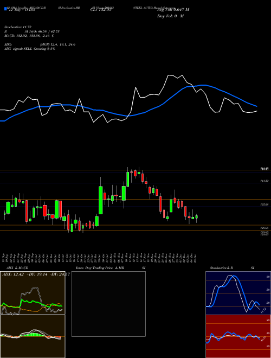Image resolution: width=271 pixels, height=358 pixels.
Task: Click the 'ADX signal: SELL Growing @ 5%' text
Action: (30, 49)
